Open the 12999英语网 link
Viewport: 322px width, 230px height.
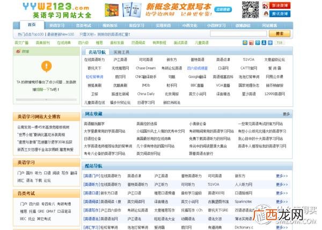(275, 94)
